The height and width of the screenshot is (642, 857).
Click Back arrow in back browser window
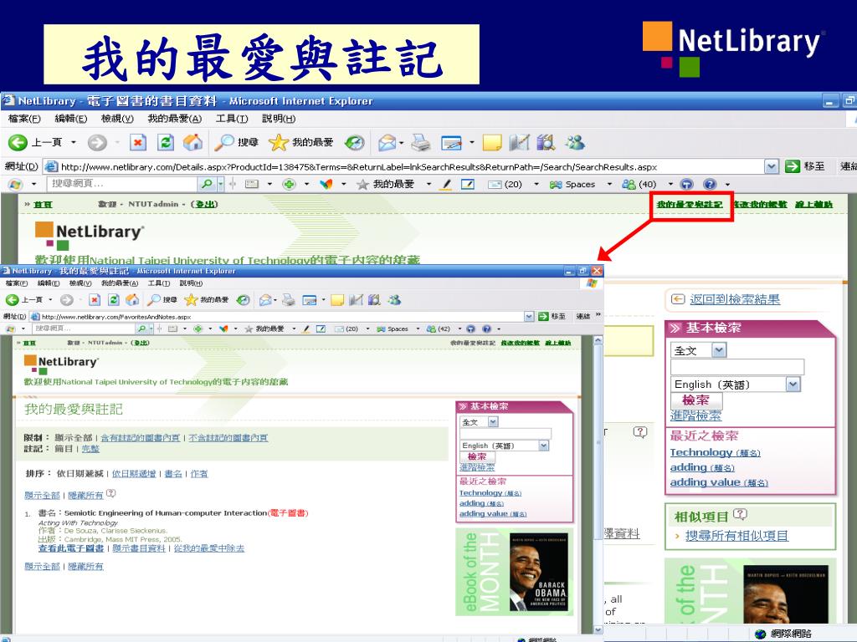[18, 142]
